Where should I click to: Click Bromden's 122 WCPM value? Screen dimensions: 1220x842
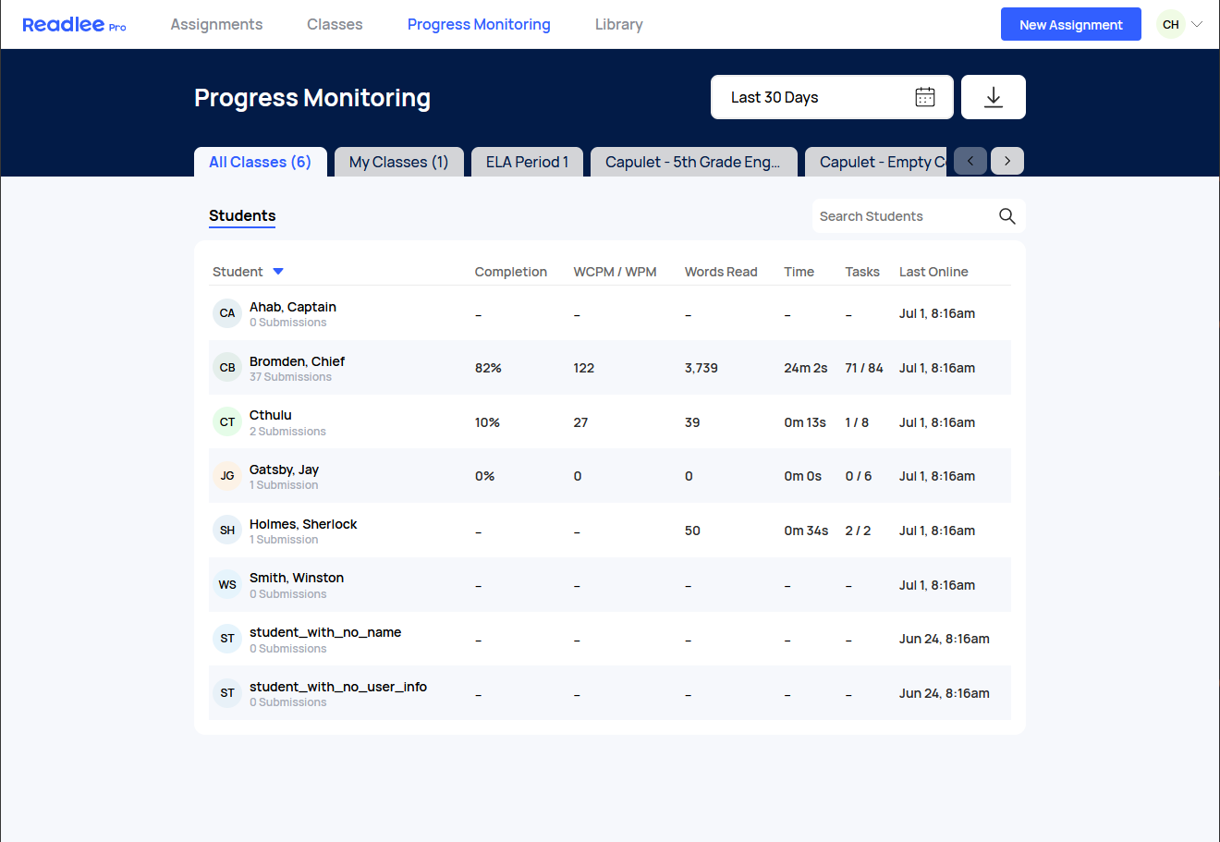[583, 368]
